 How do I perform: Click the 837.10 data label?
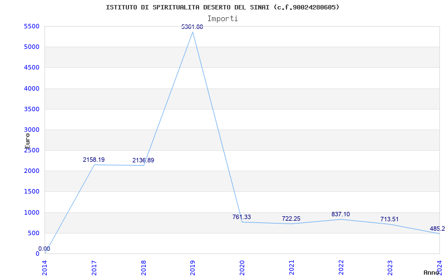coord(340,214)
